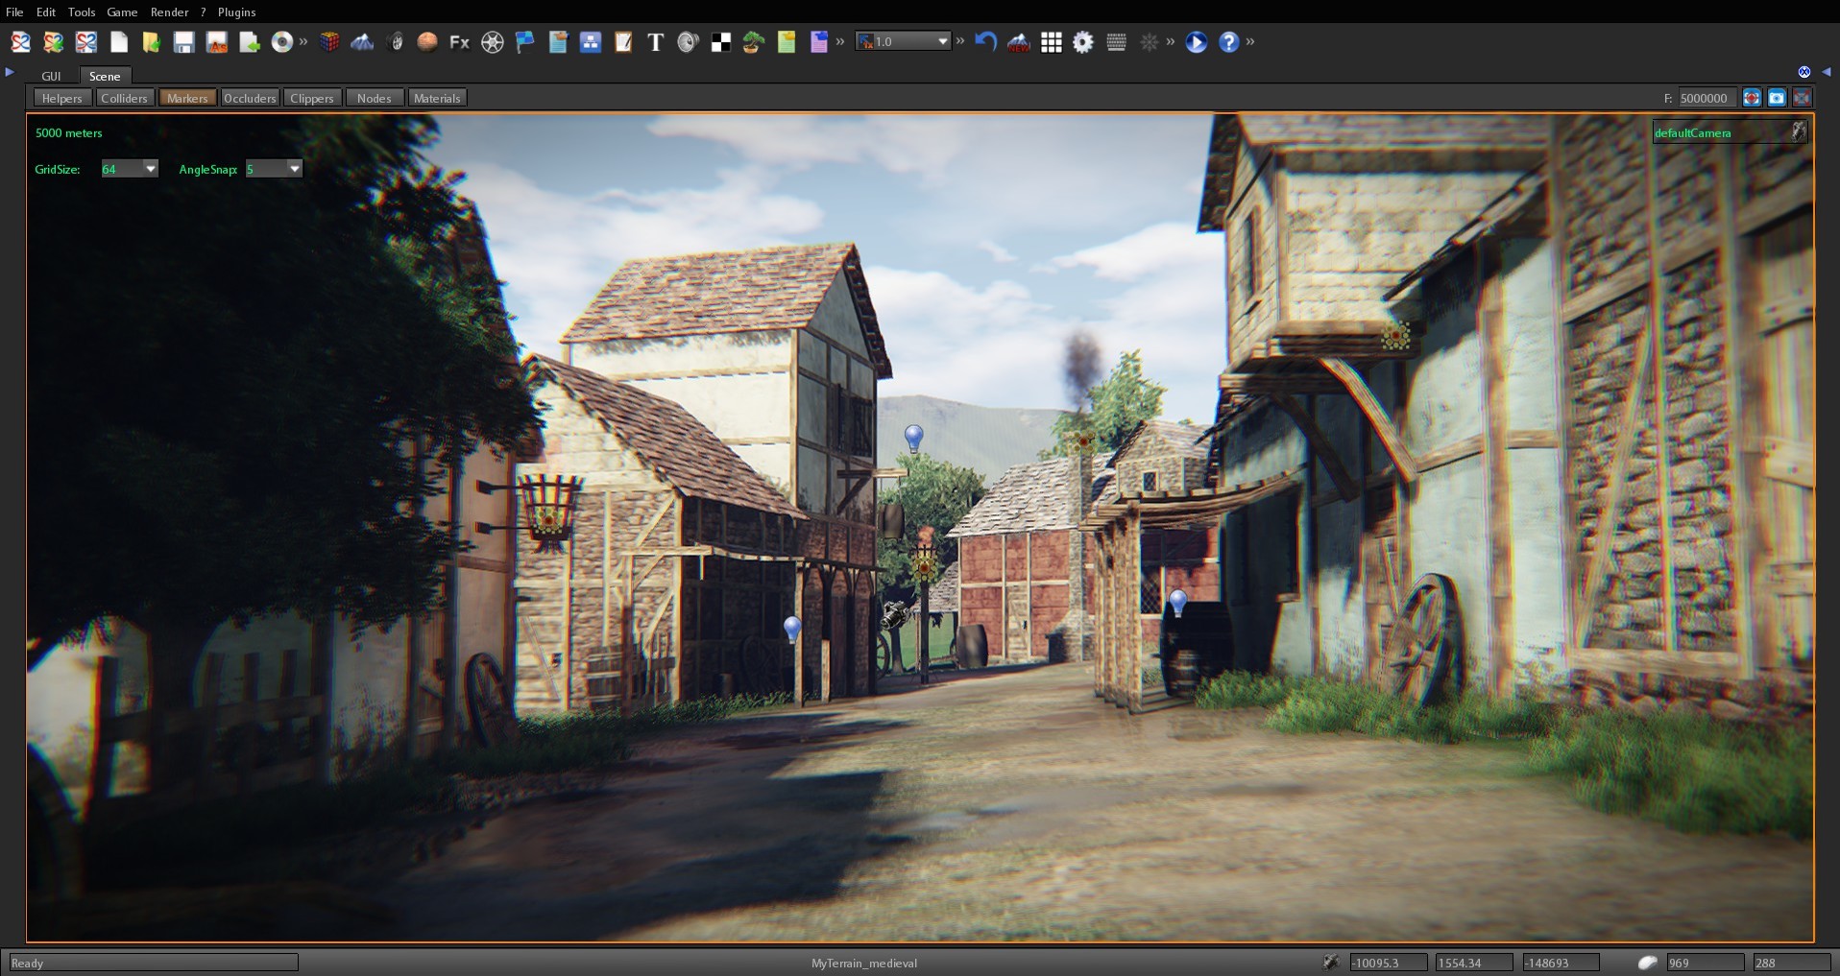Expand the toolbar overflow chevron near Play

coord(1171,41)
